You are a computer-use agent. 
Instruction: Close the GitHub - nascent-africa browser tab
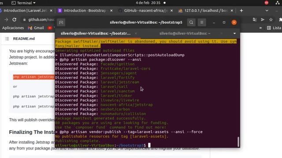click(171, 11)
